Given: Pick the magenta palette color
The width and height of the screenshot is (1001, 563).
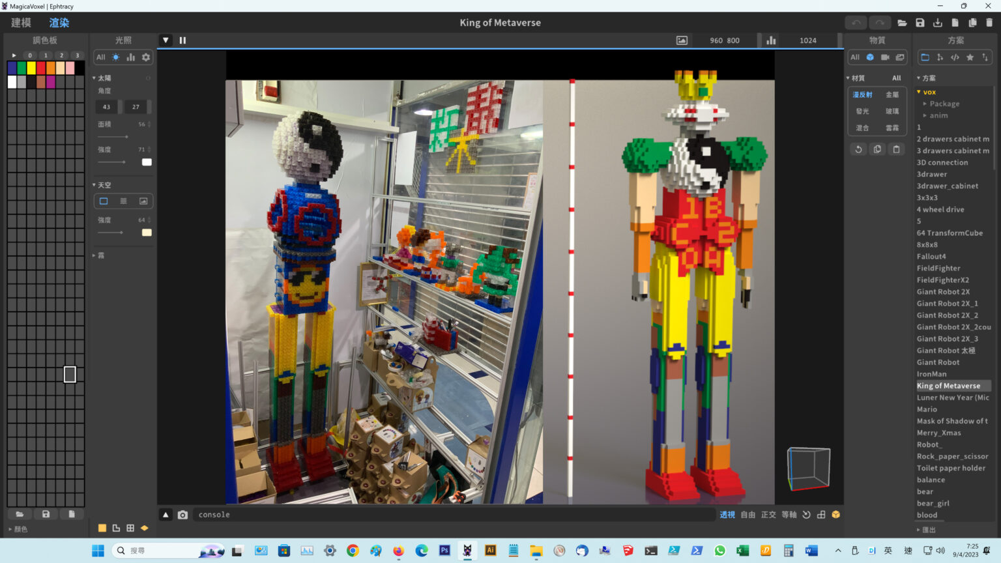Looking at the screenshot, I should tap(51, 82).
